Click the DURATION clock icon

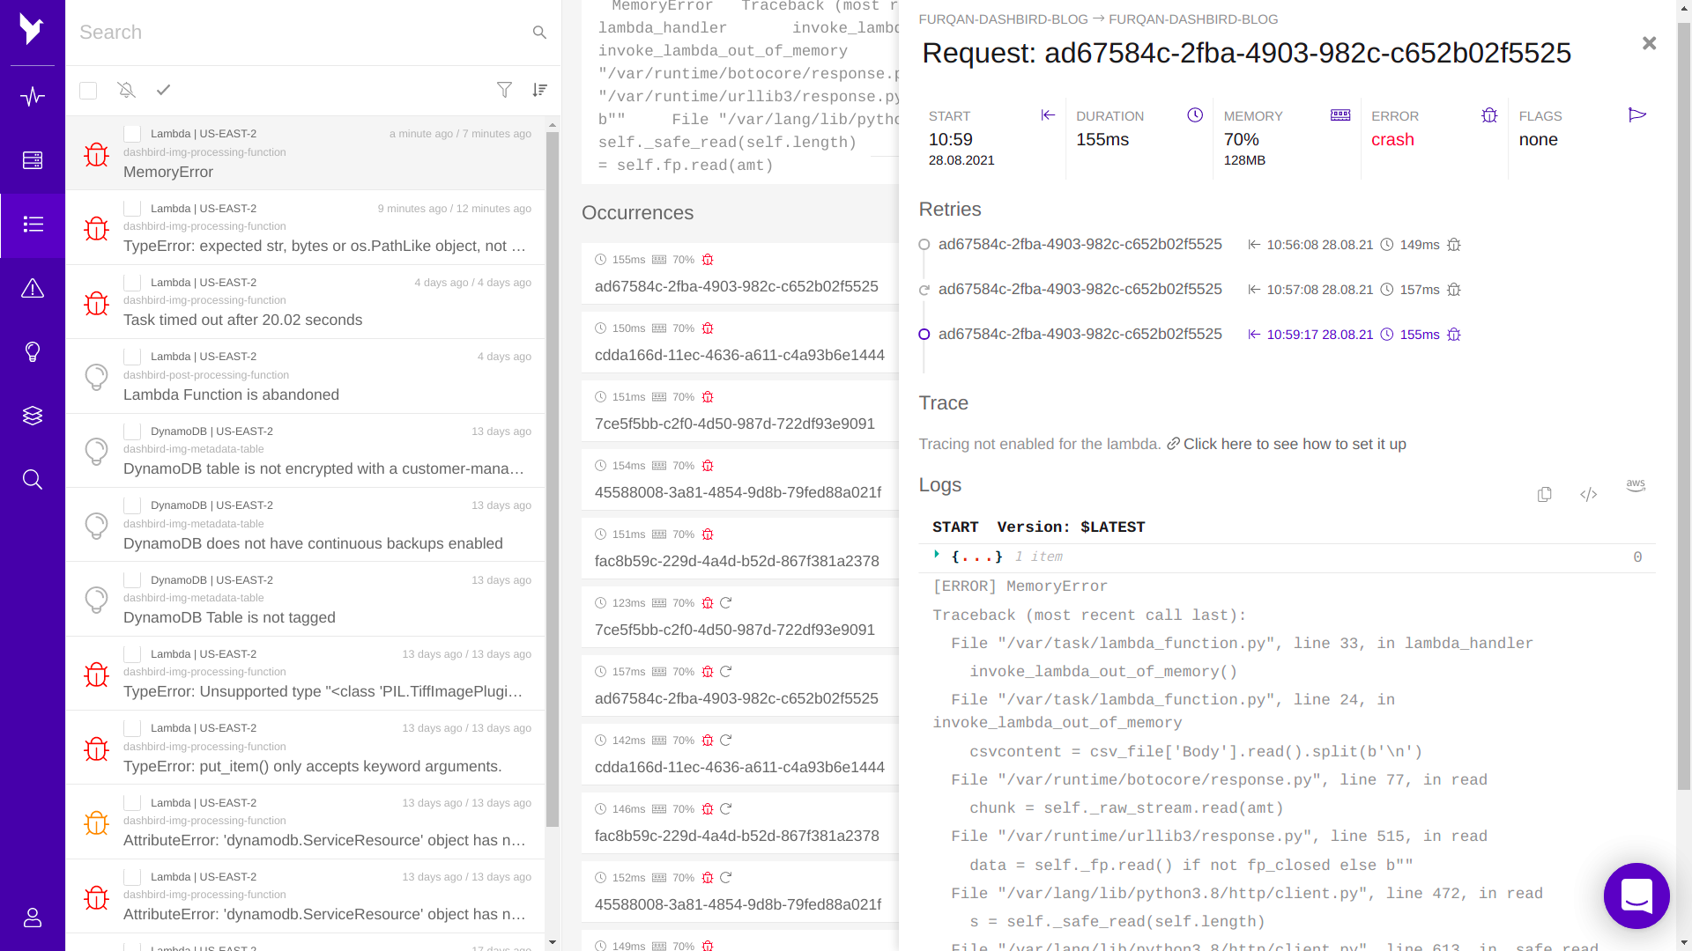[1195, 115]
